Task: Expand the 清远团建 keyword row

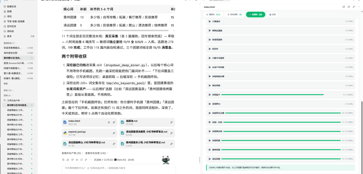Action: (281, 159)
